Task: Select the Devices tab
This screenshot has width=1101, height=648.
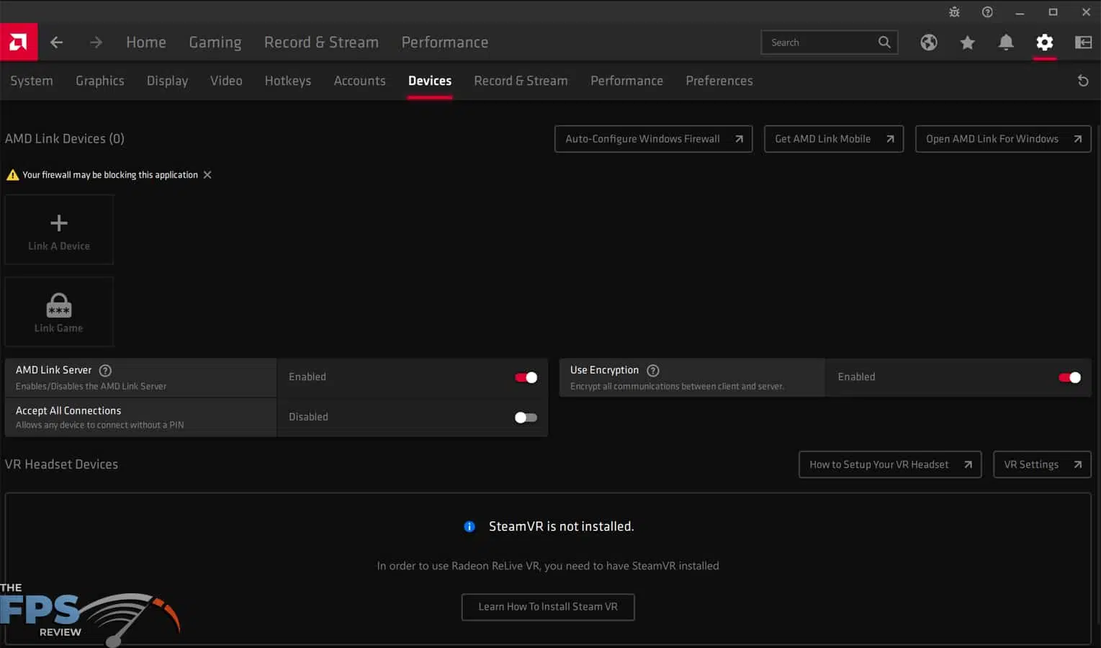Action: click(430, 81)
